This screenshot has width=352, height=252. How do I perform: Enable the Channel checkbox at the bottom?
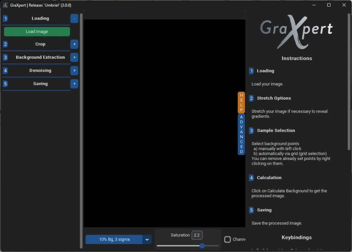pyautogui.click(x=228, y=239)
